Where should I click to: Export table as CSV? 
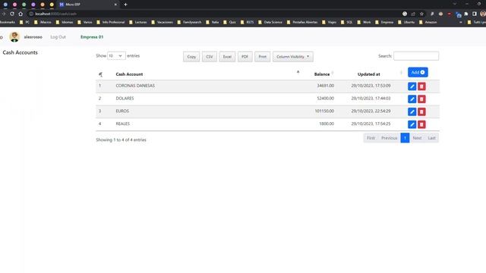click(x=210, y=57)
